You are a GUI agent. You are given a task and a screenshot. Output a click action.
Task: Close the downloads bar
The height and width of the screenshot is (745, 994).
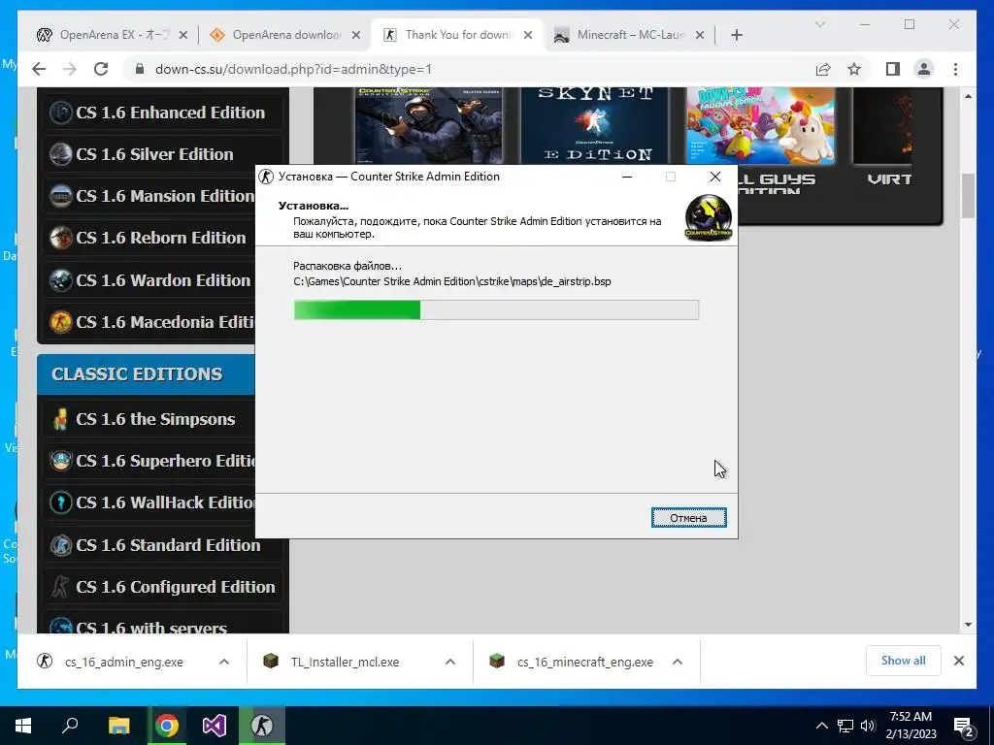click(x=958, y=661)
